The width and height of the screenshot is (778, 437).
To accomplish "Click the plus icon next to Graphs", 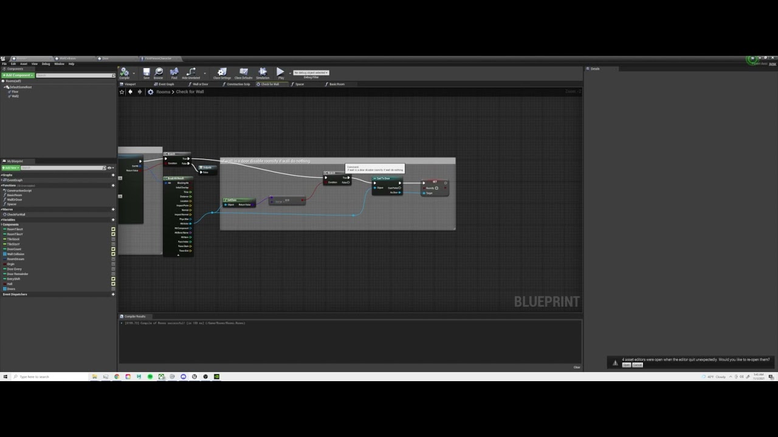I will point(113,175).
